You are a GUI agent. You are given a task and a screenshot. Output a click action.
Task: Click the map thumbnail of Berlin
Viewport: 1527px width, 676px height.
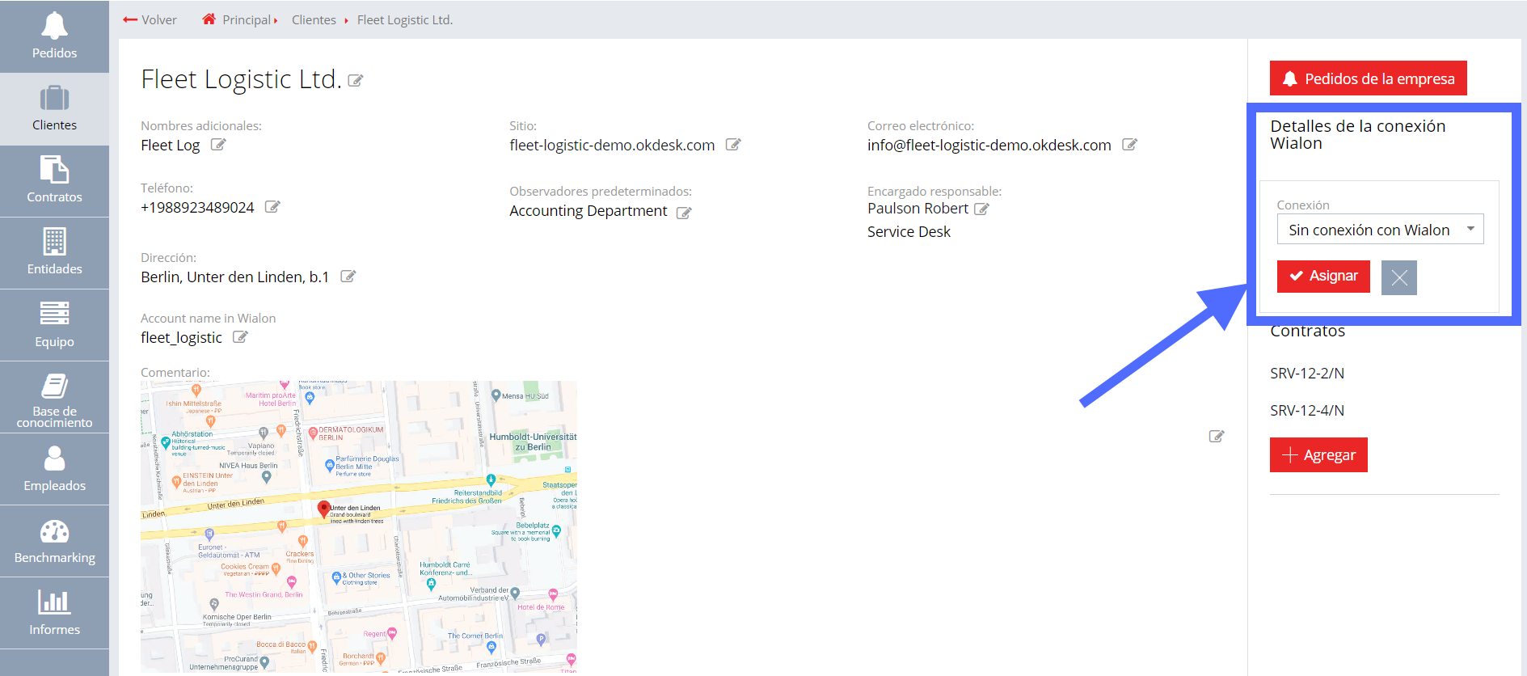pyautogui.click(x=358, y=526)
